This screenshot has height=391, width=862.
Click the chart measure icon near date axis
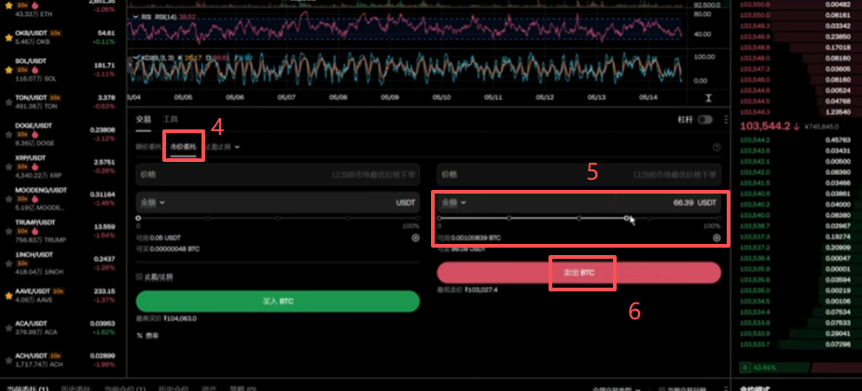click(709, 98)
